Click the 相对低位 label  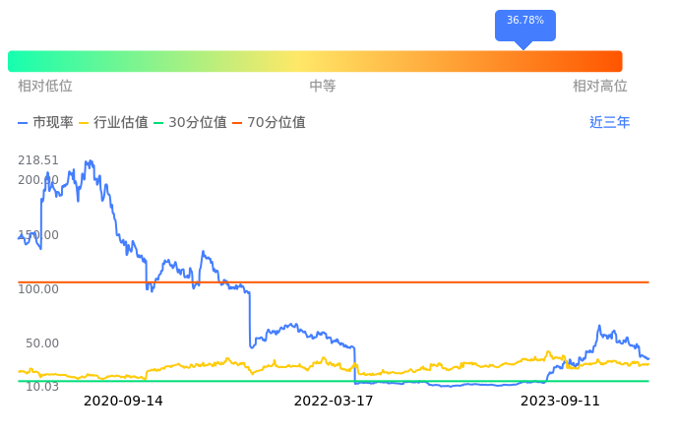tap(45, 87)
